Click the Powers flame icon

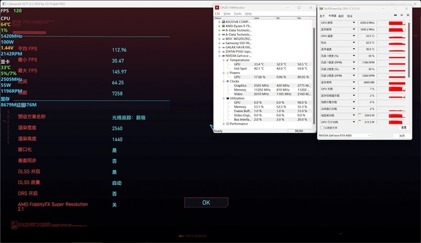pos(228,72)
